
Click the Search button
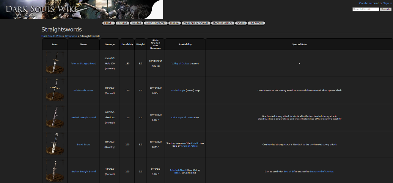coord(385,9)
